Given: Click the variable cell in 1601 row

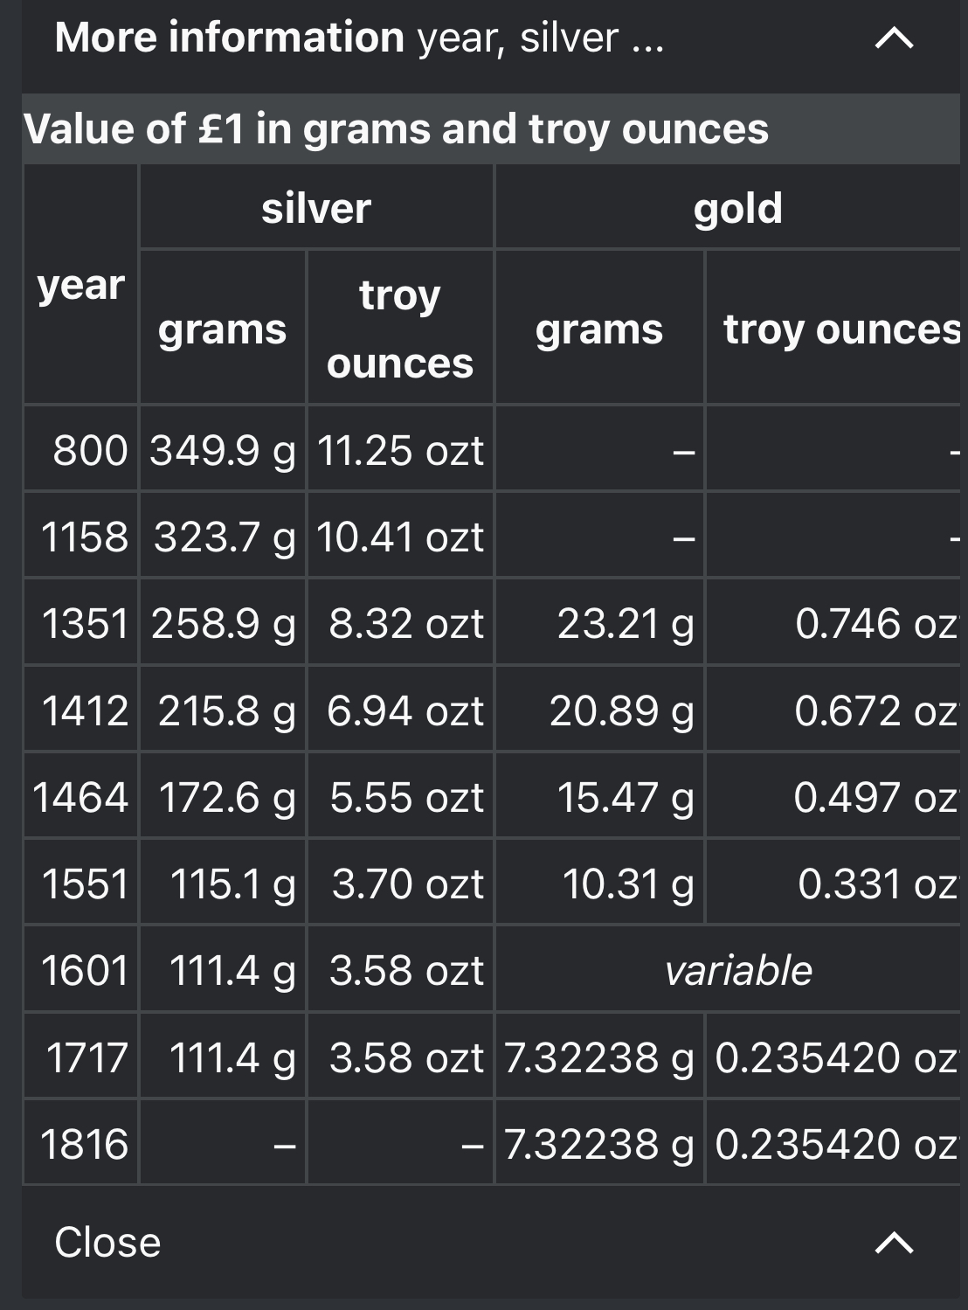Looking at the screenshot, I should (737, 970).
